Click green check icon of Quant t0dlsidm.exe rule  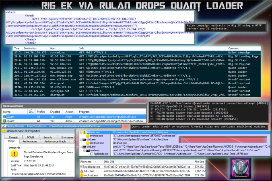click(x=4, y=117)
